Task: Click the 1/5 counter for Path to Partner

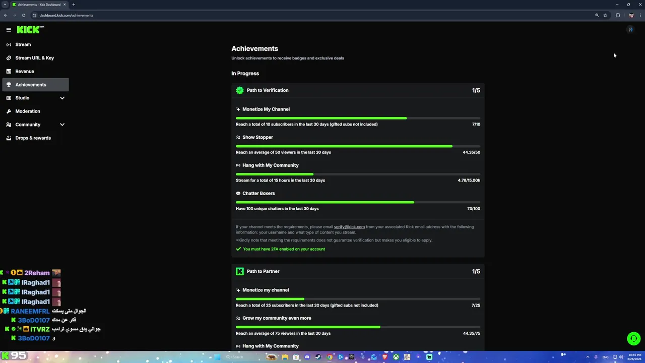Action: click(476, 271)
